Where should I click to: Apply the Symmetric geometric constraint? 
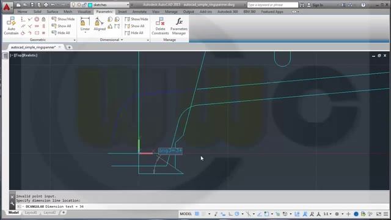coord(37,32)
